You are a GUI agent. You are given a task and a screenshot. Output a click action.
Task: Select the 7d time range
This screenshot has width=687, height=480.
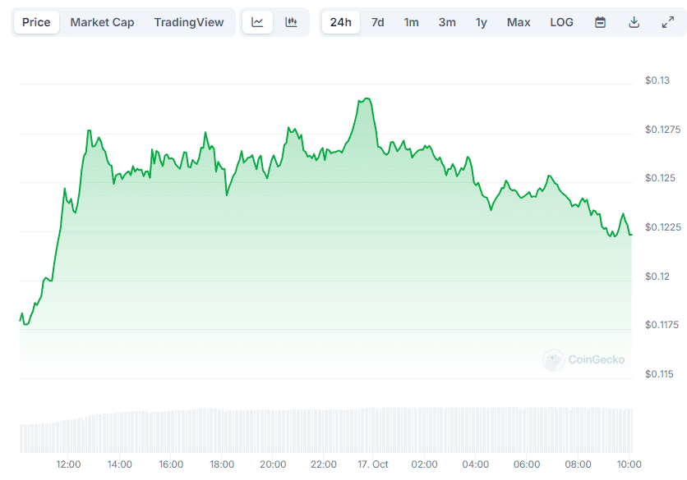(377, 22)
